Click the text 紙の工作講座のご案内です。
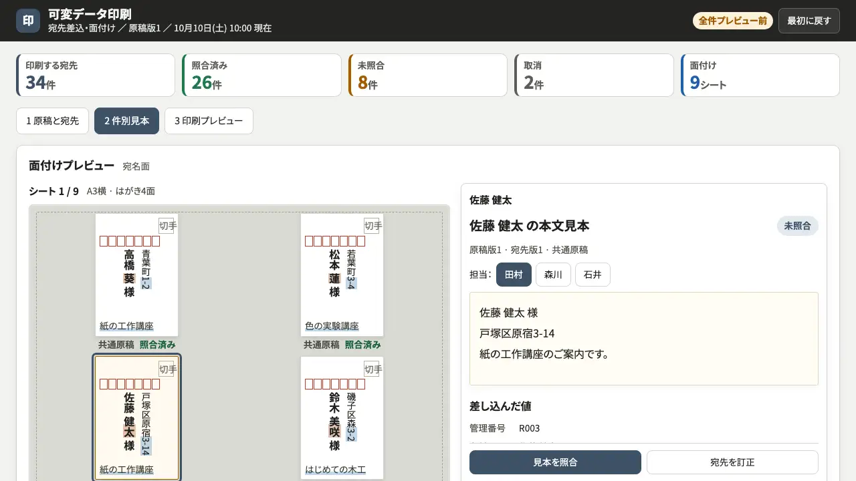Image resolution: width=856 pixels, height=481 pixels. (546, 354)
